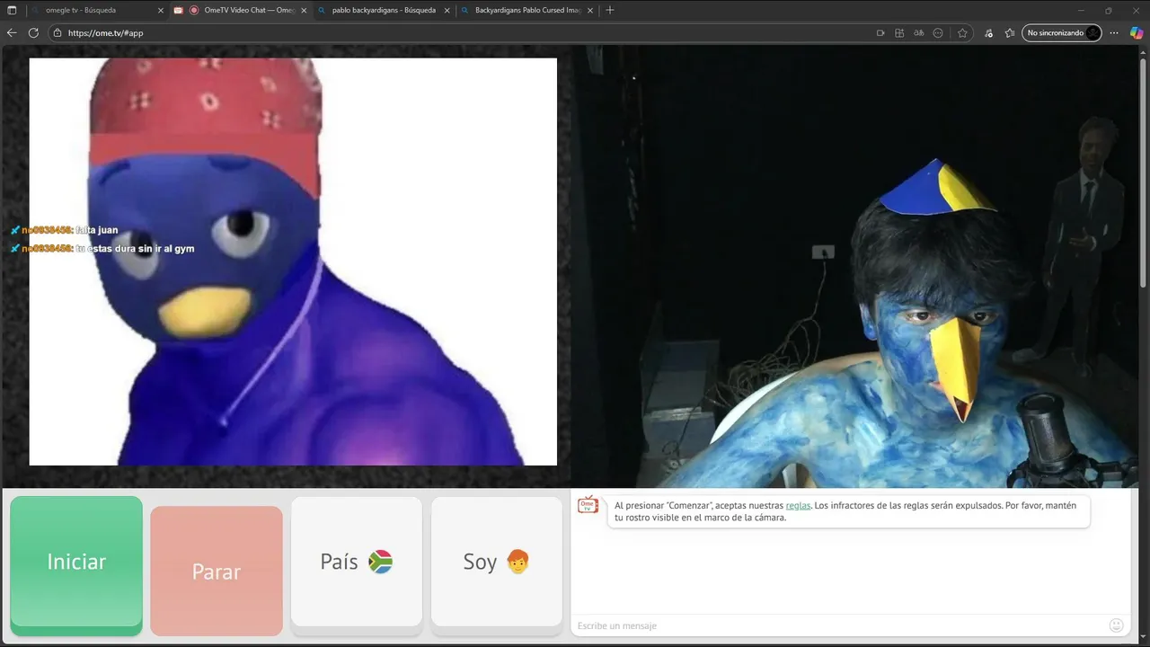Close the 'Backyardigans Pablo Cursed' tab
This screenshot has width=1150, height=647.
point(590,11)
